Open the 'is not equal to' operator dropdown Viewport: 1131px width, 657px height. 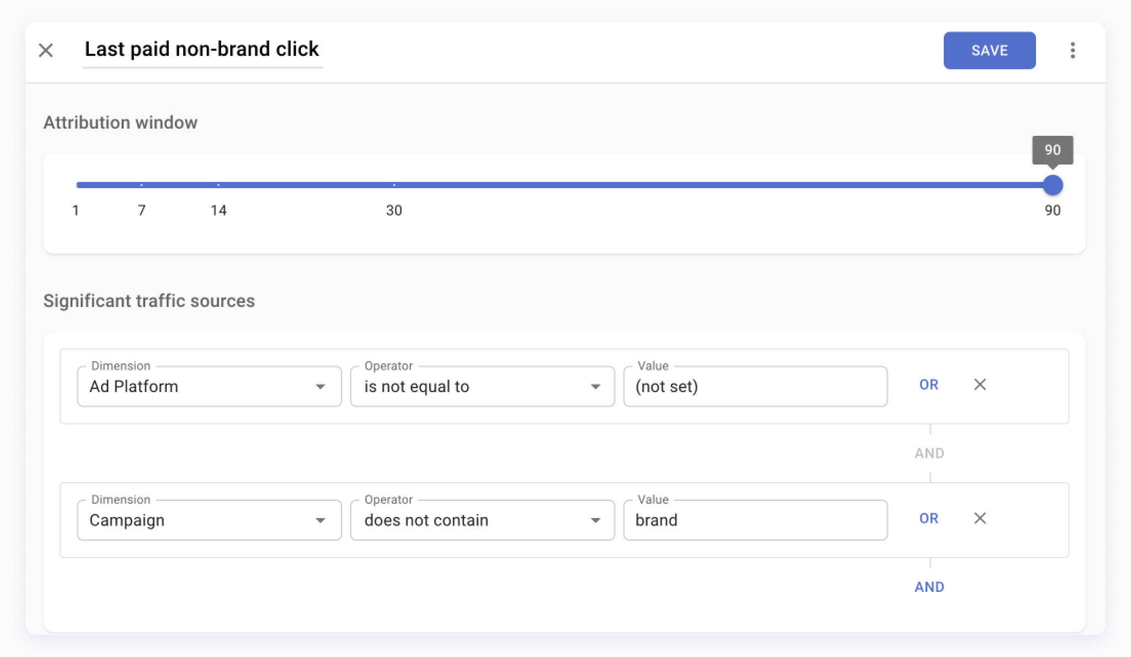482,386
